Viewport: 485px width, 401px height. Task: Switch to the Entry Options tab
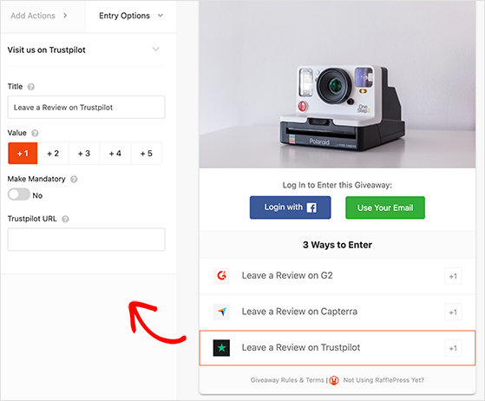click(131, 16)
